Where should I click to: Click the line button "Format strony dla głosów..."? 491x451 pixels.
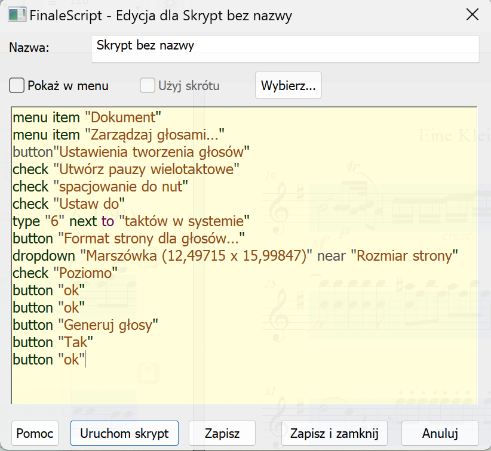coord(128,239)
